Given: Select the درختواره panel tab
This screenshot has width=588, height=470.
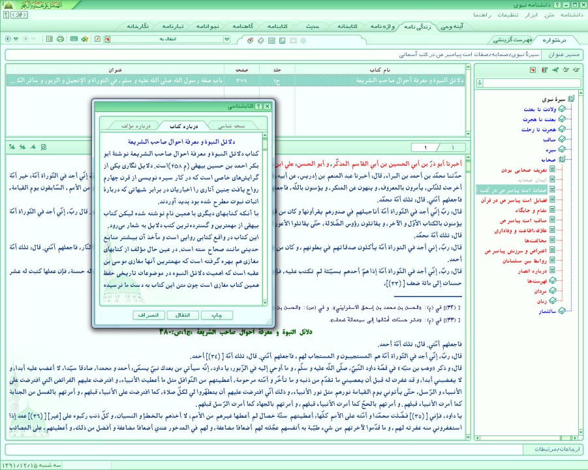Looking at the screenshot, I should coord(554,40).
